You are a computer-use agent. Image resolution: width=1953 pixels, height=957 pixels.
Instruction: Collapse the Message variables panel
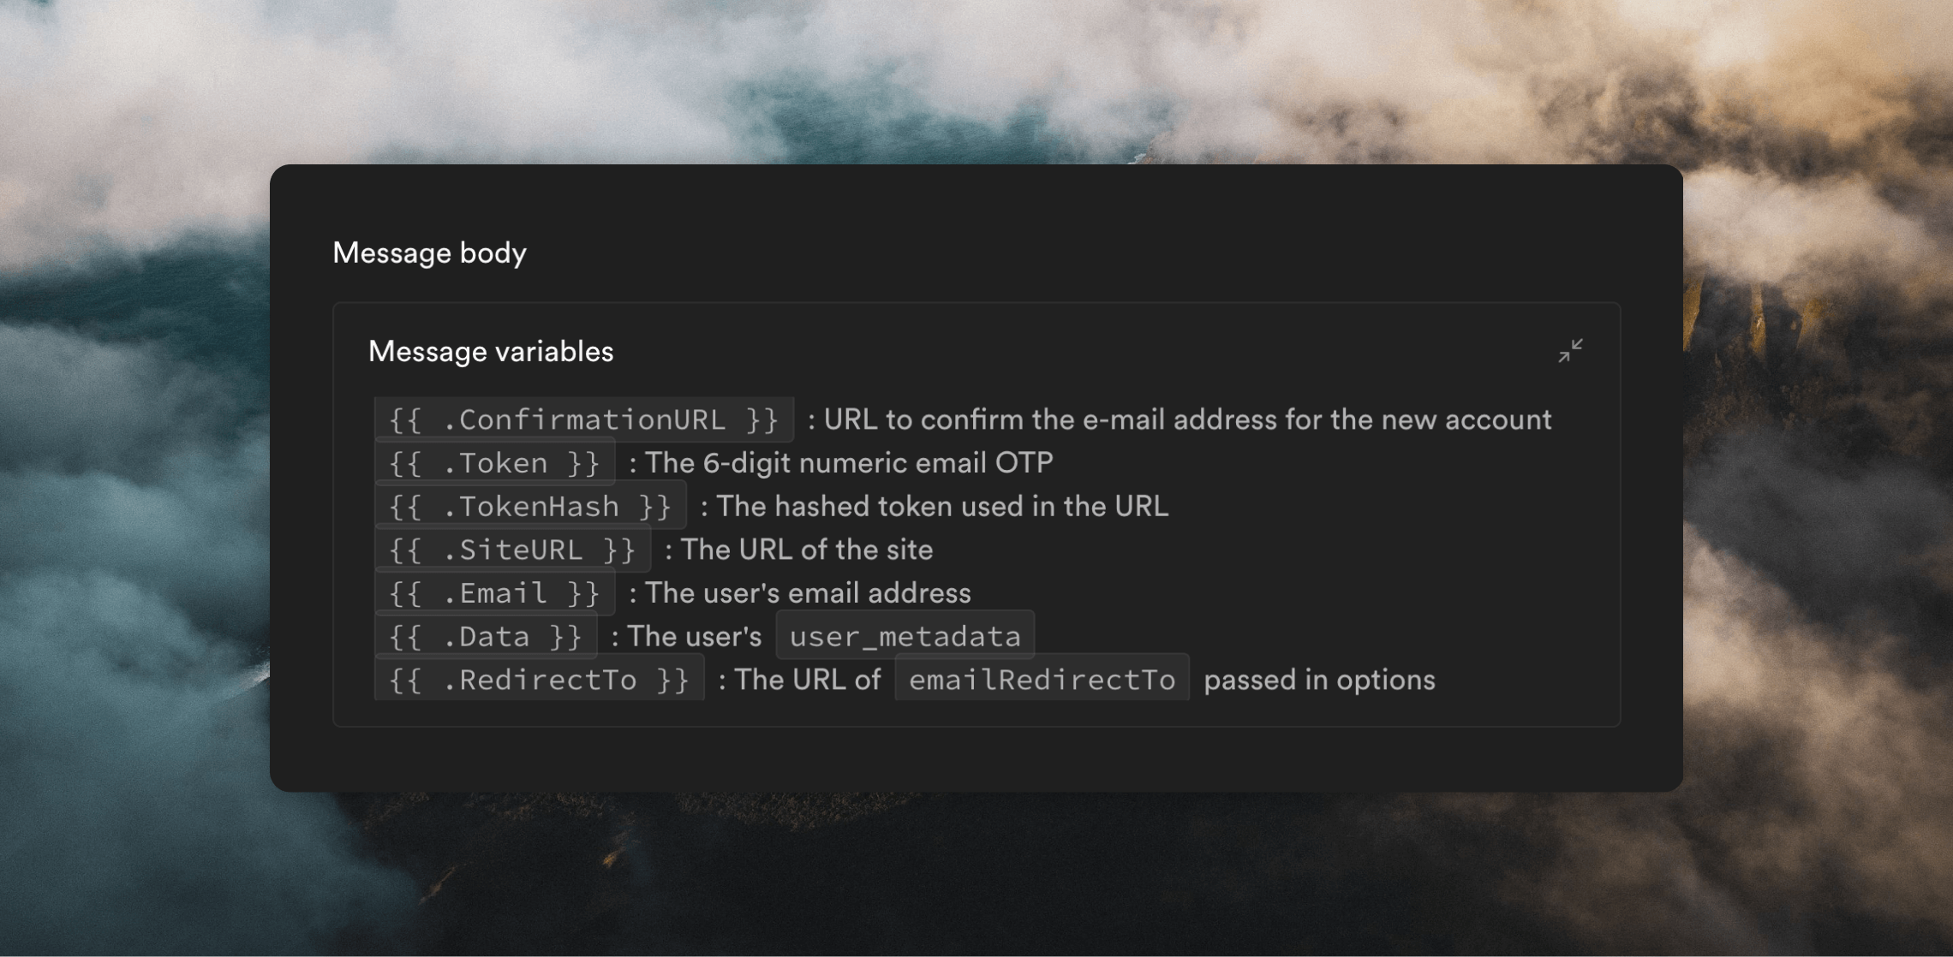click(x=1570, y=350)
